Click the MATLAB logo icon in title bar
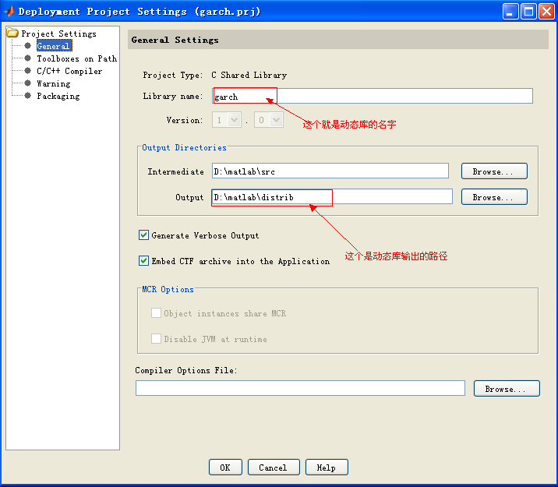The height and width of the screenshot is (487, 558). tap(9, 11)
